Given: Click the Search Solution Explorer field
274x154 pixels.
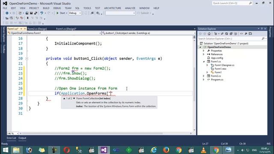Looking at the screenshot, I should (x=230, y=38).
